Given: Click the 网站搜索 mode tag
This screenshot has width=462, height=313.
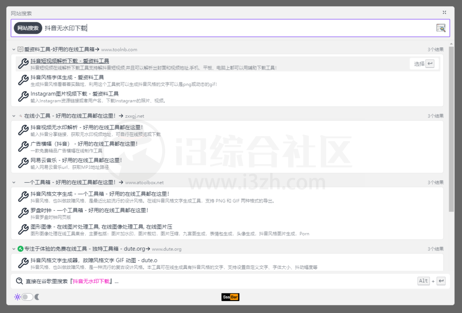Looking at the screenshot, I should tap(28, 28).
